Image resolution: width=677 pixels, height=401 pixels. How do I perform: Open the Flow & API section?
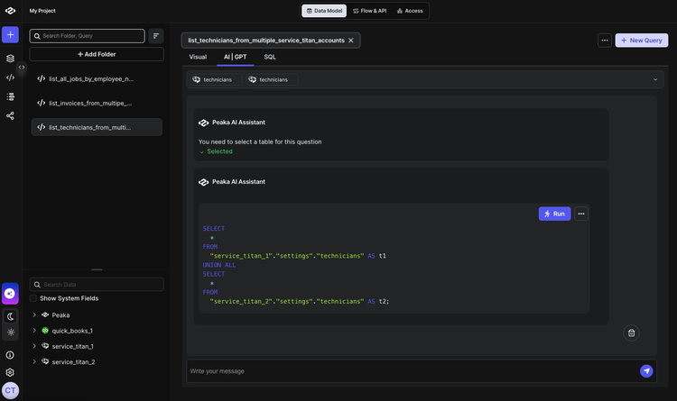point(369,11)
